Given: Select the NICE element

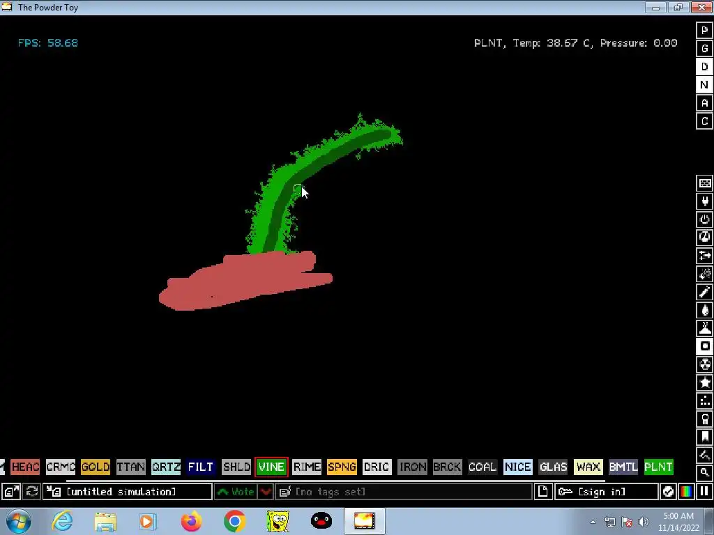Looking at the screenshot, I should (x=518, y=467).
